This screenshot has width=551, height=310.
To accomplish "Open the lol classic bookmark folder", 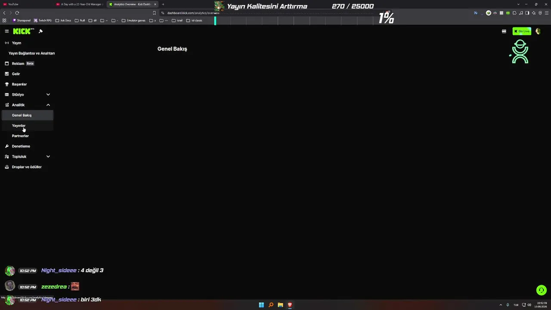I will (x=194, y=20).
